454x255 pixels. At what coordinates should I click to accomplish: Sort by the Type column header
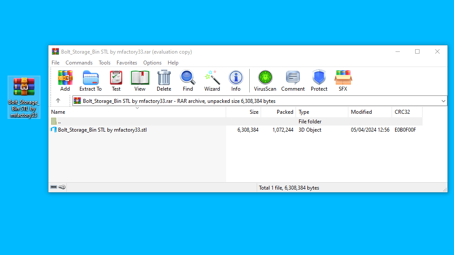(322, 112)
